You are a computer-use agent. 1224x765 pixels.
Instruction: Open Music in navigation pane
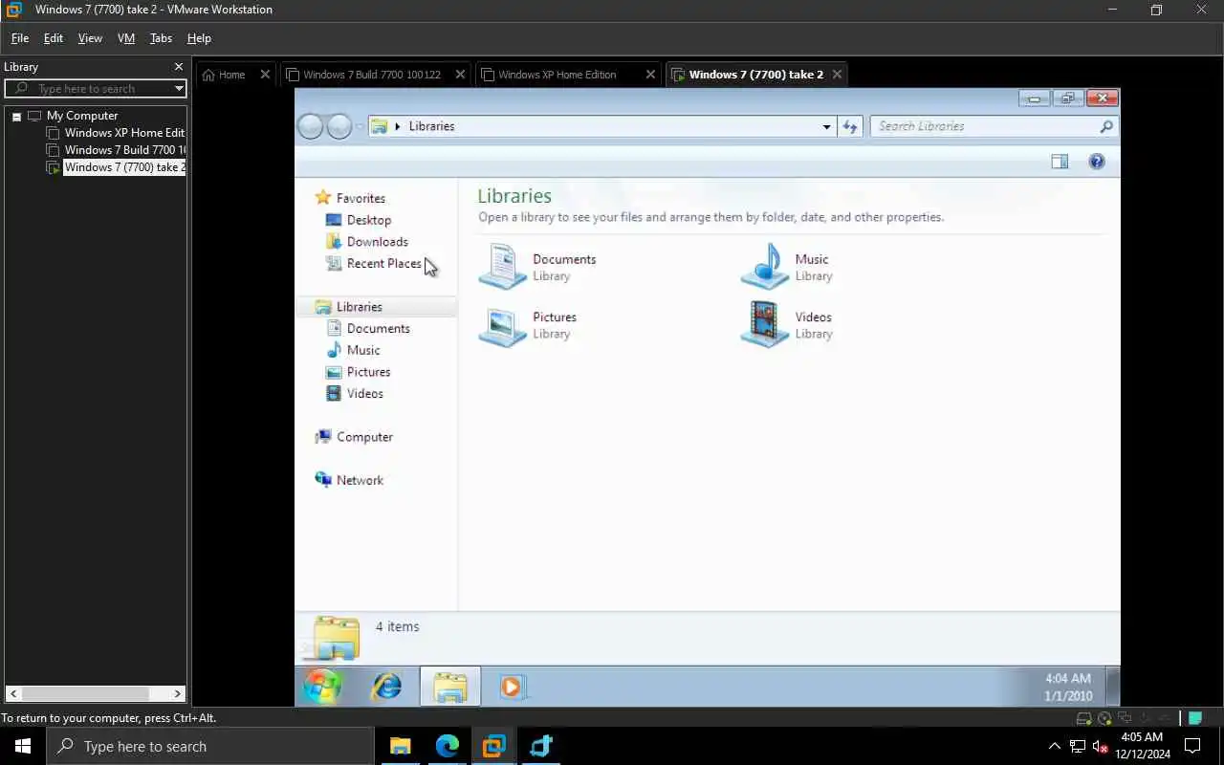[353, 351]
